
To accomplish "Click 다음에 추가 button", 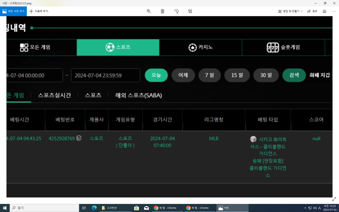I will click(x=39, y=11).
